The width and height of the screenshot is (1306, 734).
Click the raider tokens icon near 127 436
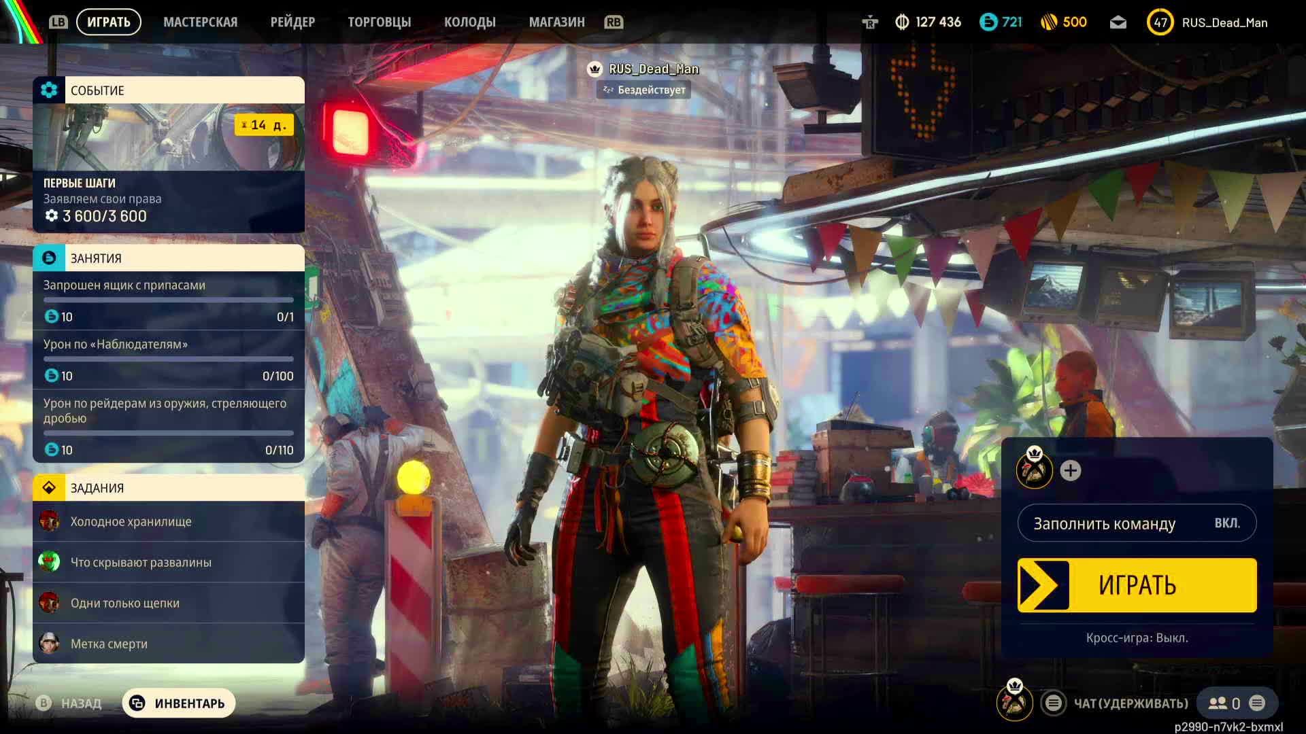(x=902, y=22)
